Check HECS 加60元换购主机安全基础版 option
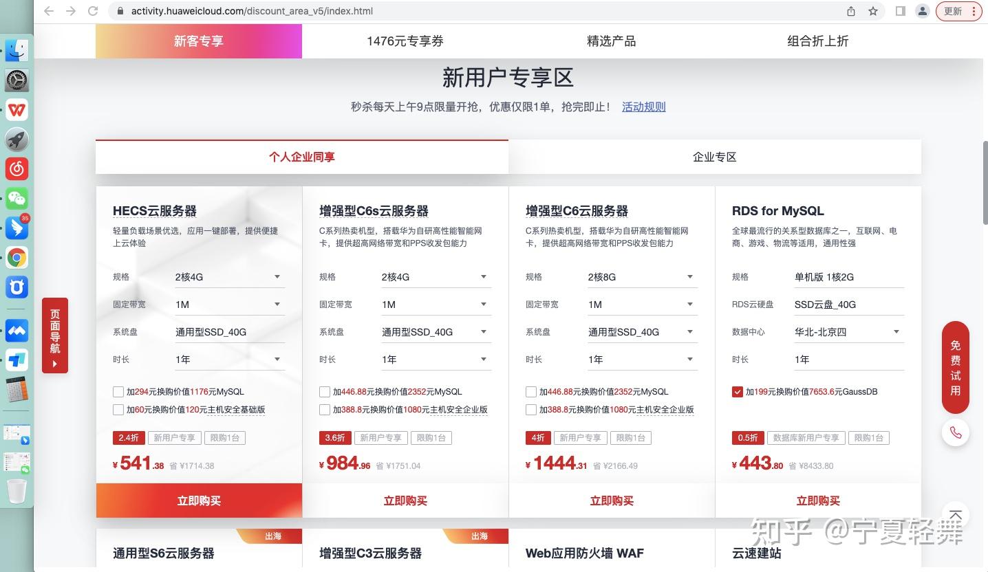Viewport: 988px width, 572px height. [x=118, y=410]
